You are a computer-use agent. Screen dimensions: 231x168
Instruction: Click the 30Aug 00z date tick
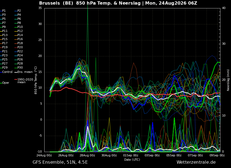pos(109,155)
